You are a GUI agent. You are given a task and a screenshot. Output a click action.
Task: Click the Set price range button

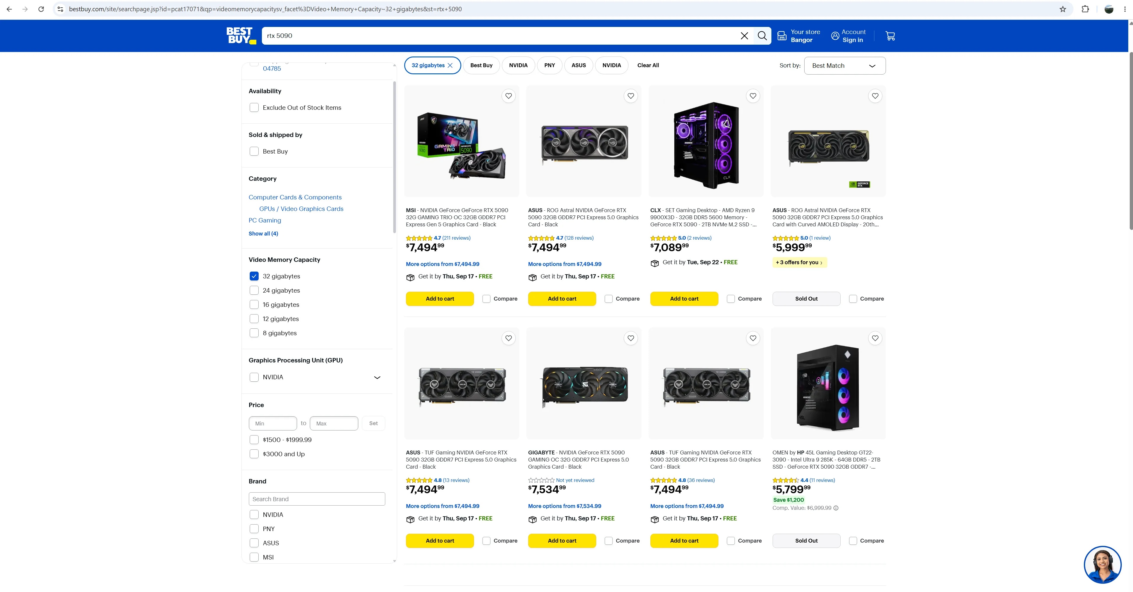click(x=373, y=423)
